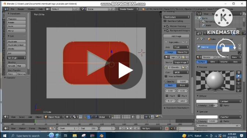Toggle the 3D manipulator widget icon
The height and width of the screenshot is (138, 247).
coord(85,117)
